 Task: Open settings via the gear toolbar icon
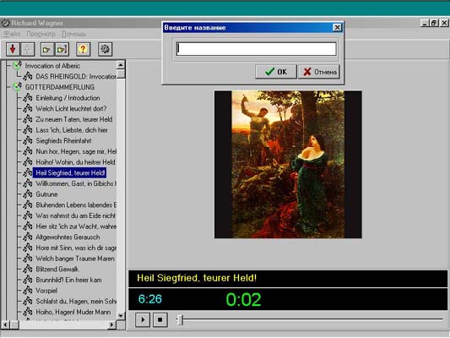point(105,49)
